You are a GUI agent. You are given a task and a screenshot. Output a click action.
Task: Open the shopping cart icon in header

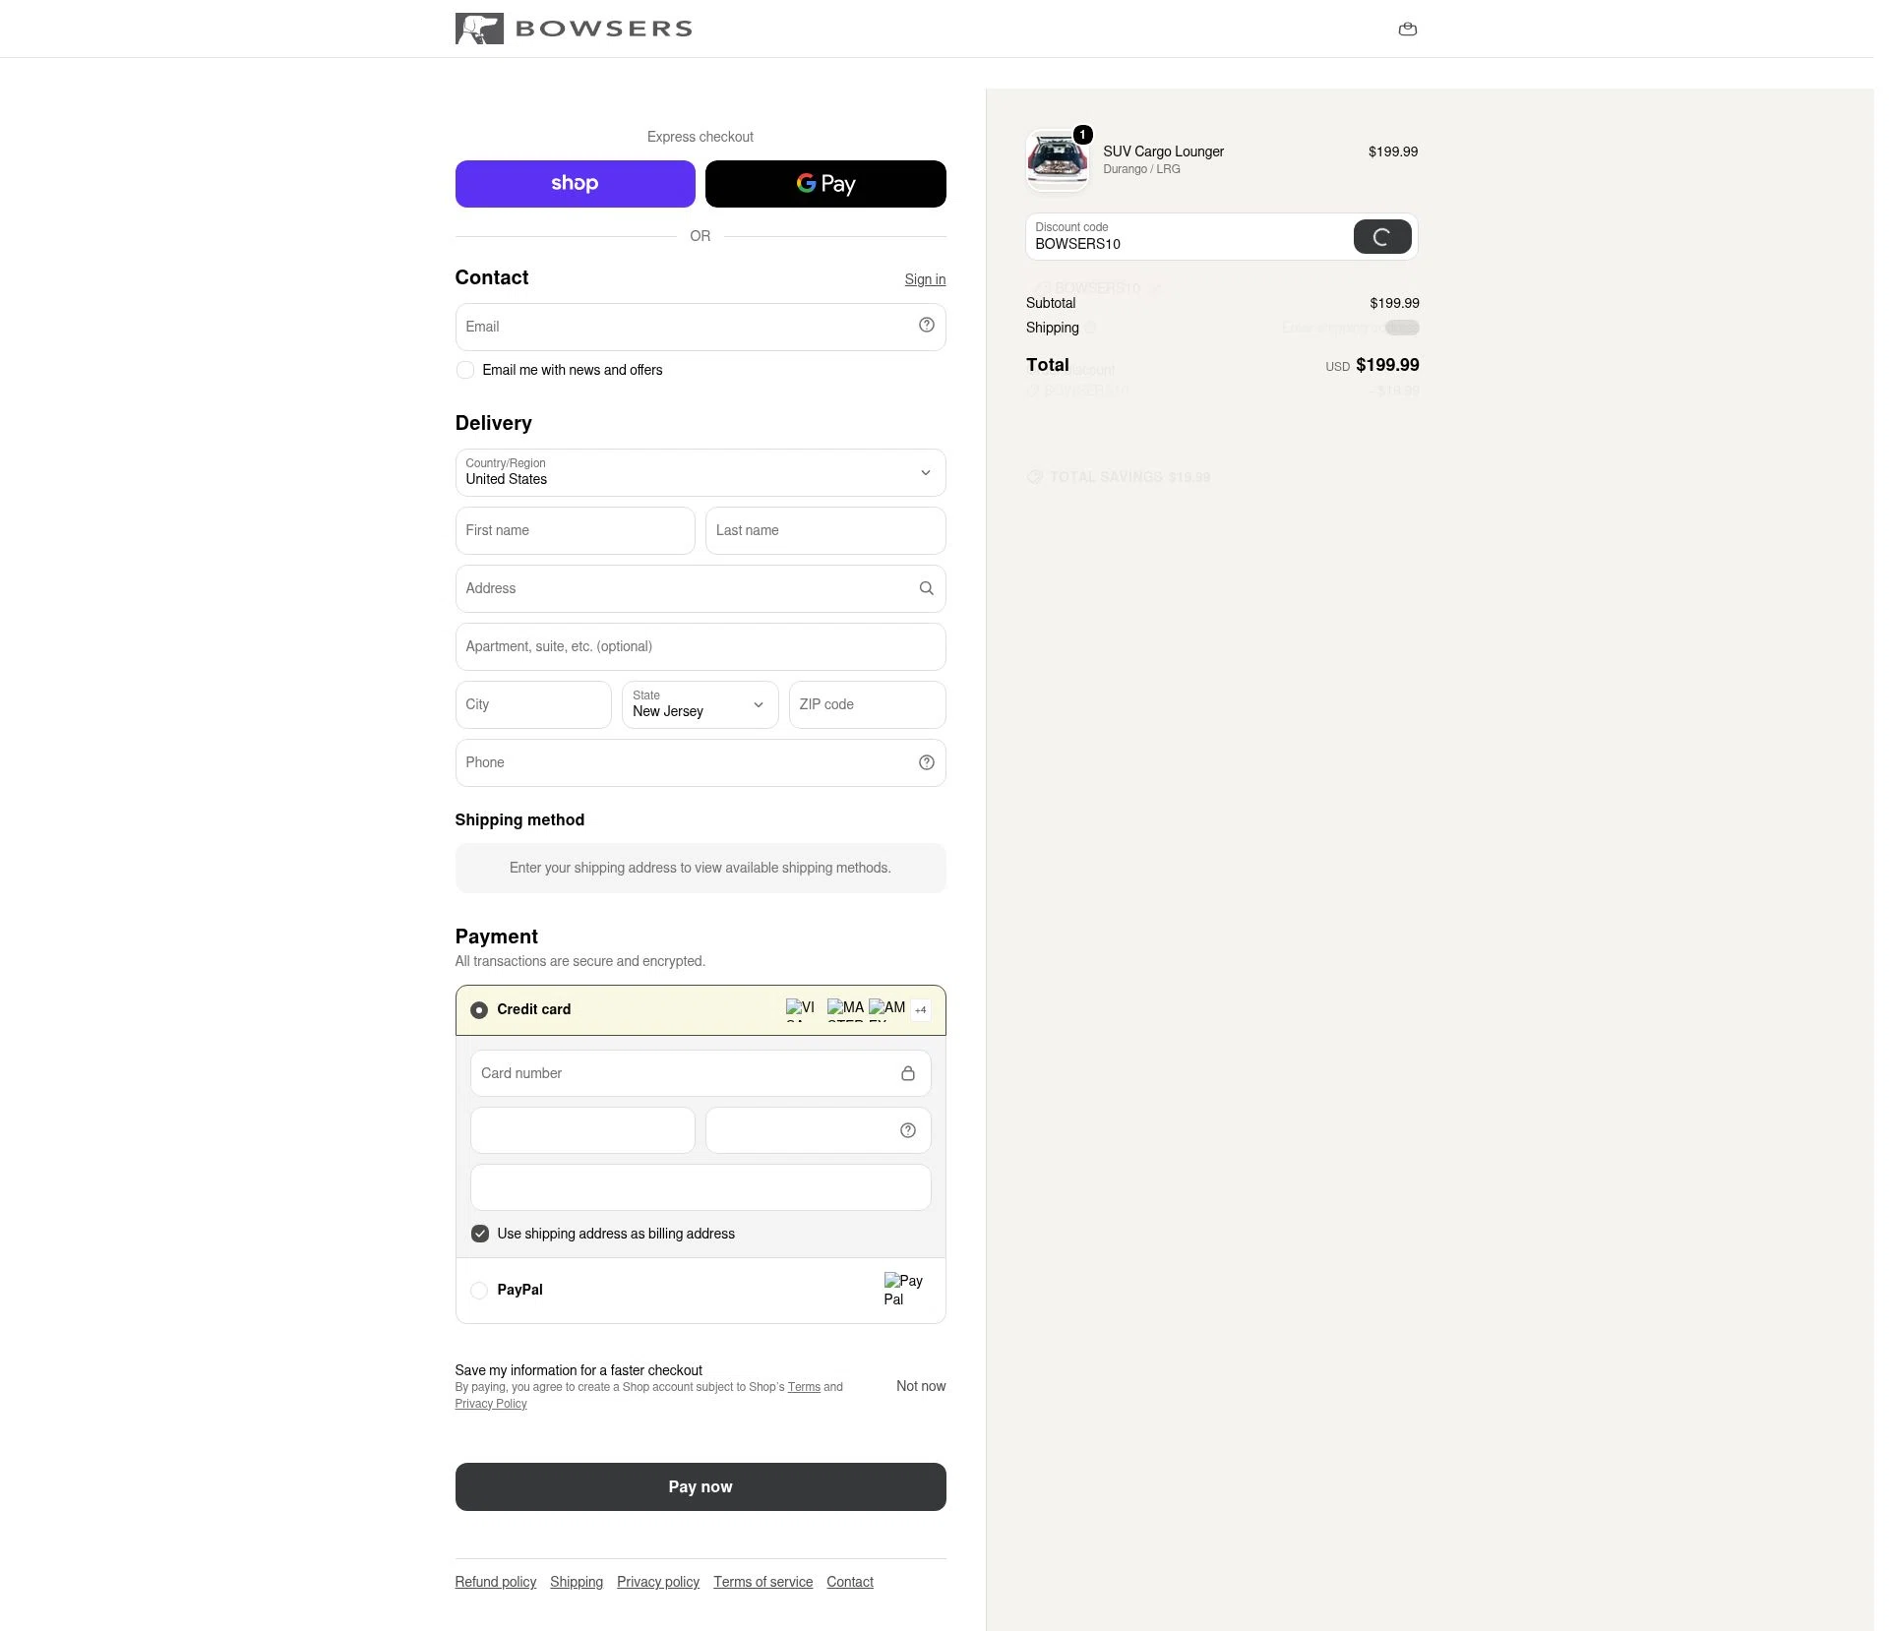[x=1407, y=29]
